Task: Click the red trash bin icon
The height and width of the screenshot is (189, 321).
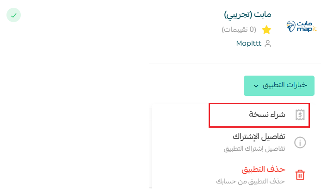Action: pyautogui.click(x=300, y=175)
